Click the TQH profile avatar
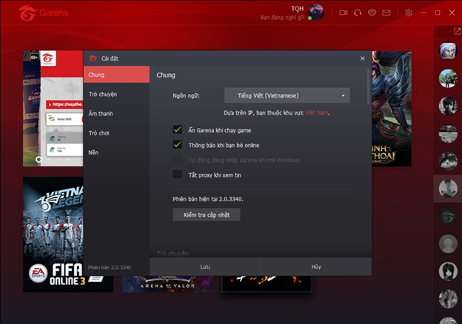The image size is (462, 324). click(316, 13)
